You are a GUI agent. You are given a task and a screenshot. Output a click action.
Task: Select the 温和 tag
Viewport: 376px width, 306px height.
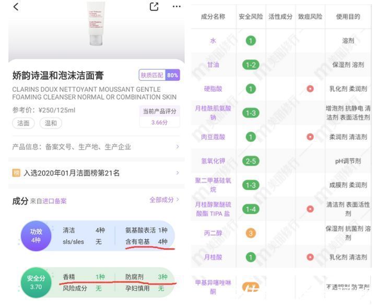tap(51, 124)
